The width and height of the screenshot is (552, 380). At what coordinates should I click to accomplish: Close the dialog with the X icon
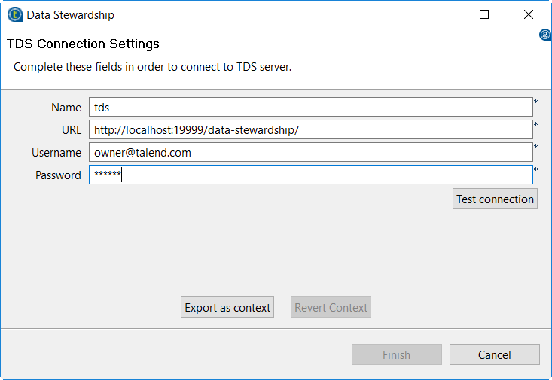pyautogui.click(x=529, y=14)
